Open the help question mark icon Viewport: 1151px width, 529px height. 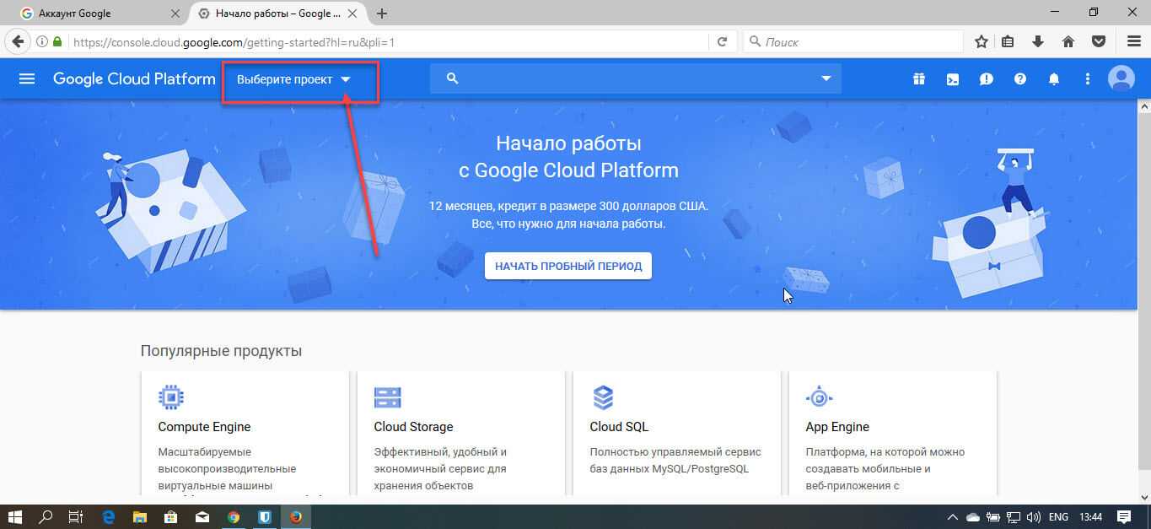click(1020, 79)
